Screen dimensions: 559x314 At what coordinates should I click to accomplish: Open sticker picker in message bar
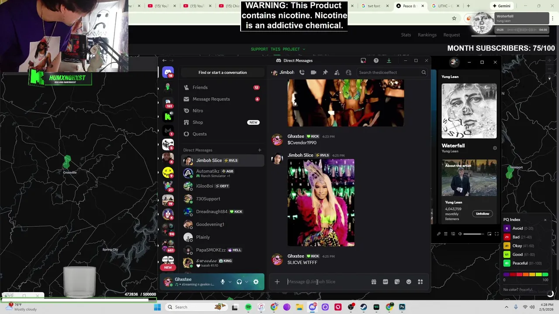pyautogui.click(x=397, y=282)
